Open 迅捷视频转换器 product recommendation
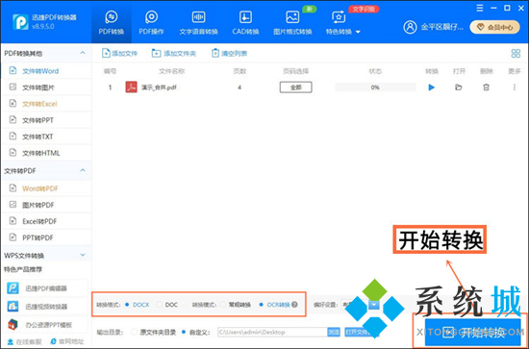Screen dimensions: 529x349 [46, 307]
